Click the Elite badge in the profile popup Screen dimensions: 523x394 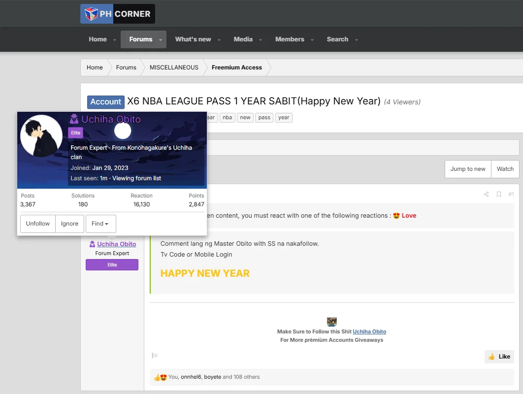click(75, 133)
